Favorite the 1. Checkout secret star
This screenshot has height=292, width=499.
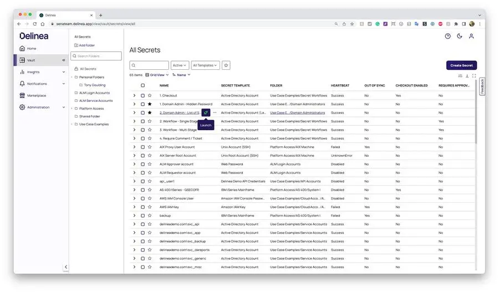[150, 95]
